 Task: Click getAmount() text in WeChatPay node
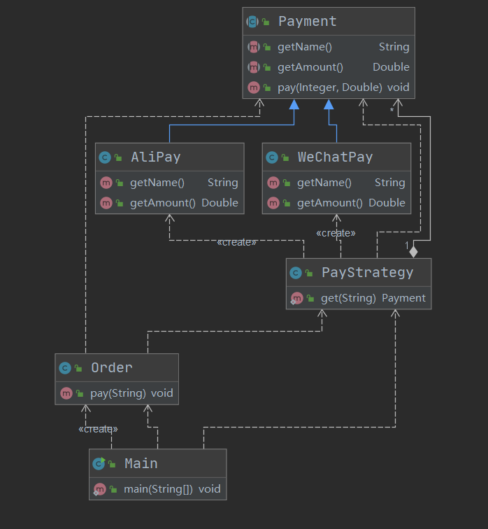coord(330,203)
